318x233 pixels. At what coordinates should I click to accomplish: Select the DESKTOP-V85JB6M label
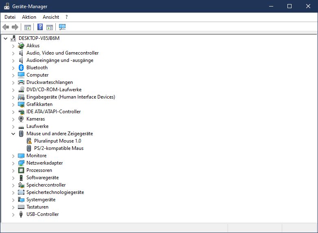39,38
